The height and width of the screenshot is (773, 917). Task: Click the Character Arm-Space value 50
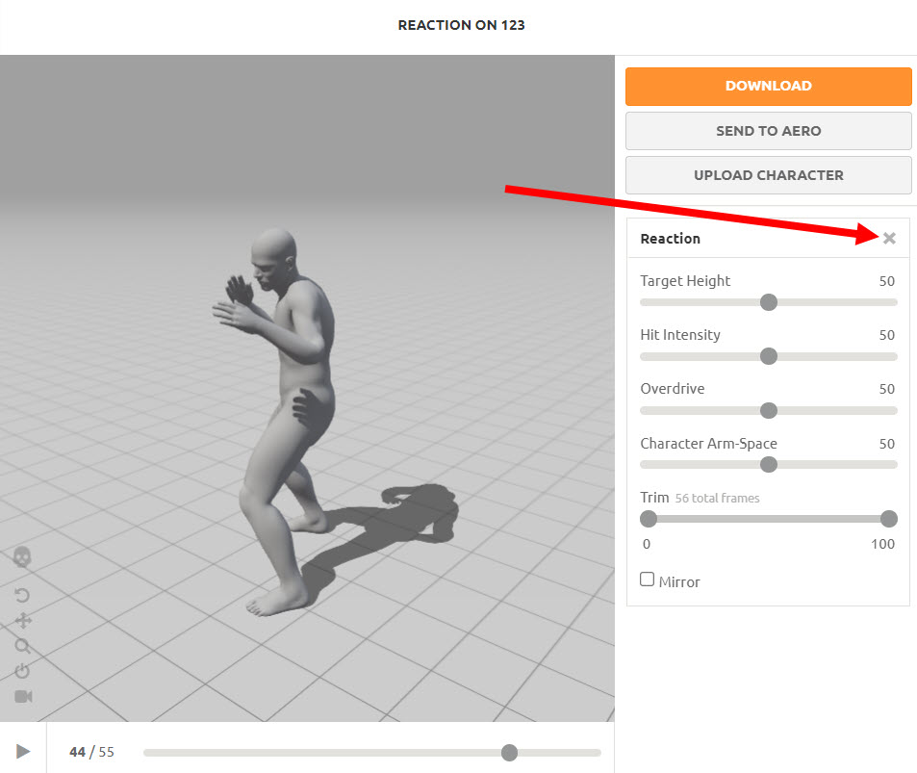[886, 444]
